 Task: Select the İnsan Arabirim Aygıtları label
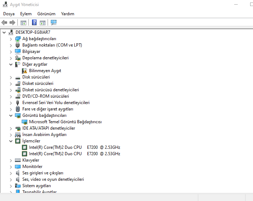click(x=44, y=135)
